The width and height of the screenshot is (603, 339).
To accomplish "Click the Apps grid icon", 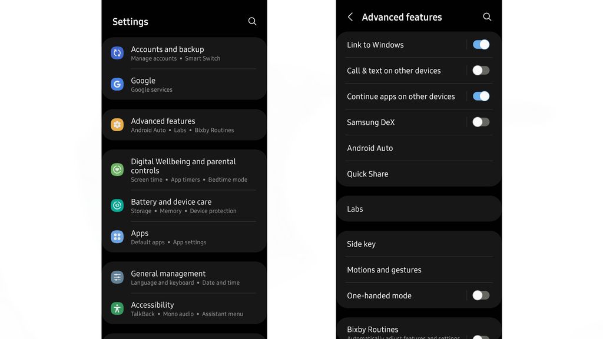I will 117,237.
